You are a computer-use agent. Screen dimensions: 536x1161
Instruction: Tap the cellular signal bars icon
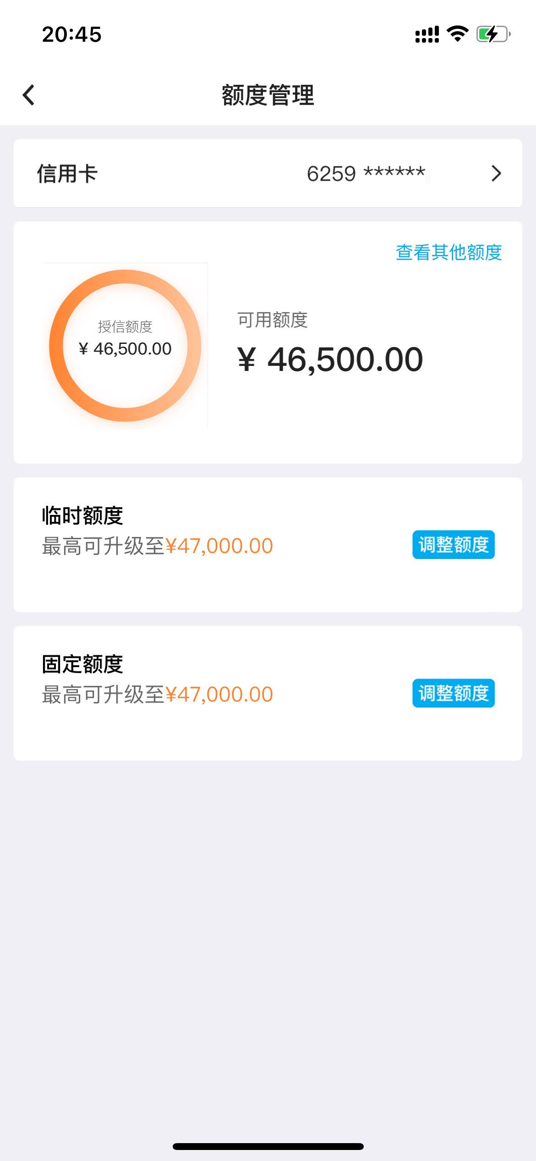coord(427,34)
